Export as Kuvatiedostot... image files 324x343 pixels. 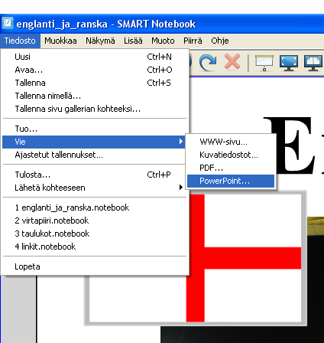tap(231, 155)
